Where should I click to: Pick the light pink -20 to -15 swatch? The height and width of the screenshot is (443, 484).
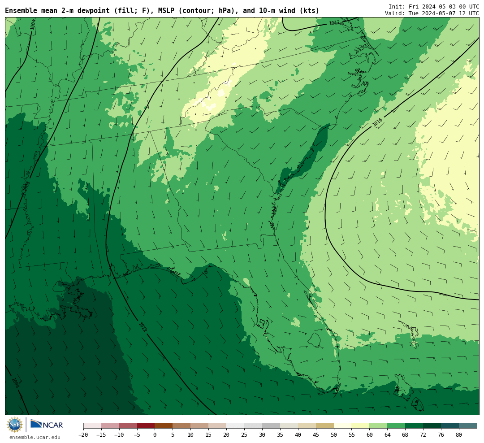[x=92, y=426]
